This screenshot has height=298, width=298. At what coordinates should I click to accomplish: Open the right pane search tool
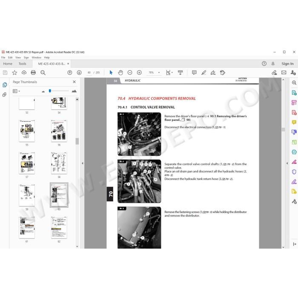[294, 83]
